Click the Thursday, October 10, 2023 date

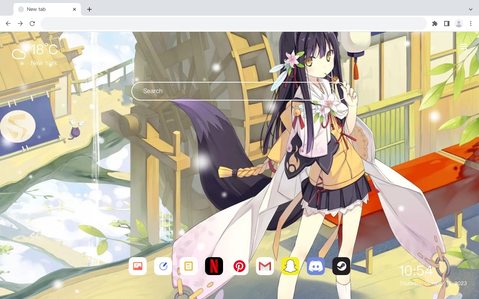tap(433, 283)
